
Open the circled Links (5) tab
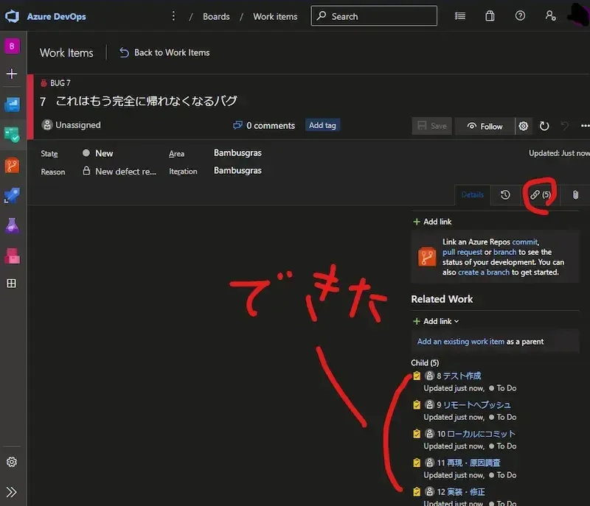(539, 194)
